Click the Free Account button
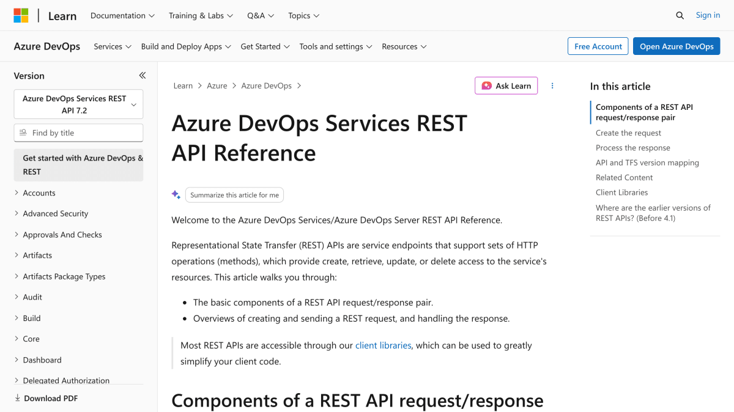 (598, 46)
